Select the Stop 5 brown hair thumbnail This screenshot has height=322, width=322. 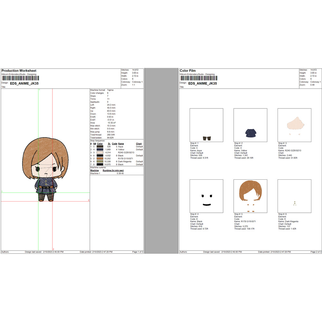pyautogui.click(x=250, y=196)
